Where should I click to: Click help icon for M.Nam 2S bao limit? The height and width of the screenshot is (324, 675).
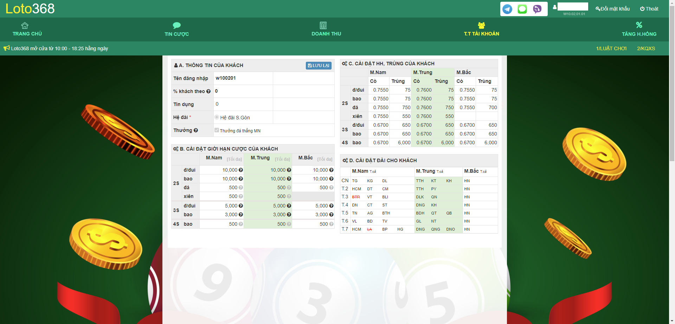(241, 179)
